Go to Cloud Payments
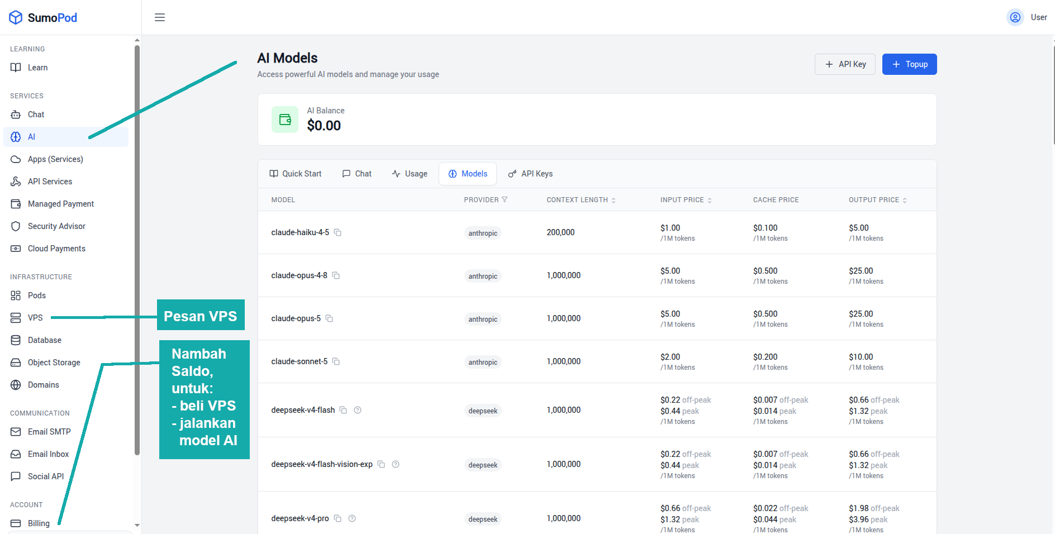This screenshot has width=1055, height=534. tap(66, 249)
